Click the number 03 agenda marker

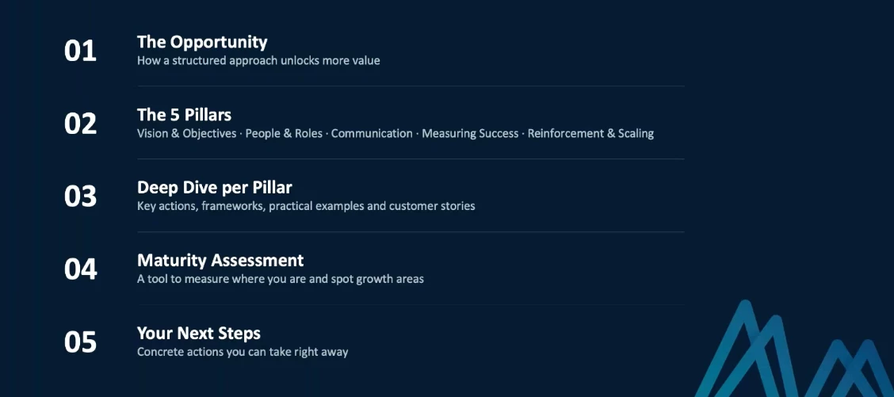[x=80, y=197]
